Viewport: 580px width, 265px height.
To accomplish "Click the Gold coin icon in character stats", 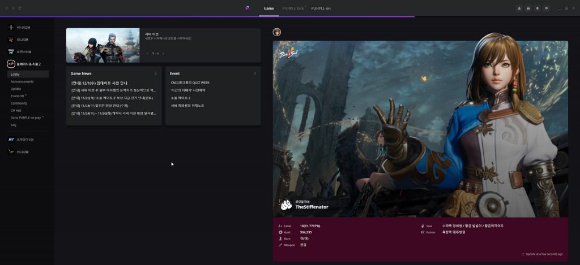I will [280, 233].
